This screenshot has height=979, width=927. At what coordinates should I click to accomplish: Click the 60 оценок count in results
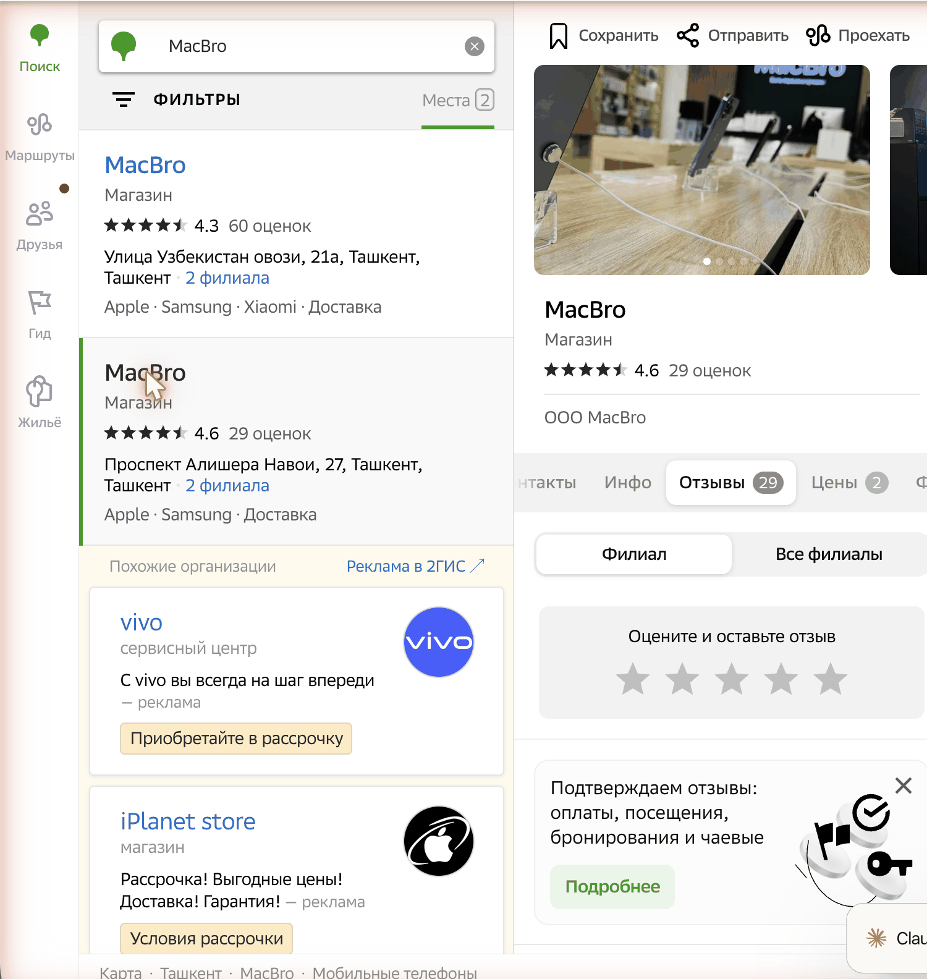(270, 226)
